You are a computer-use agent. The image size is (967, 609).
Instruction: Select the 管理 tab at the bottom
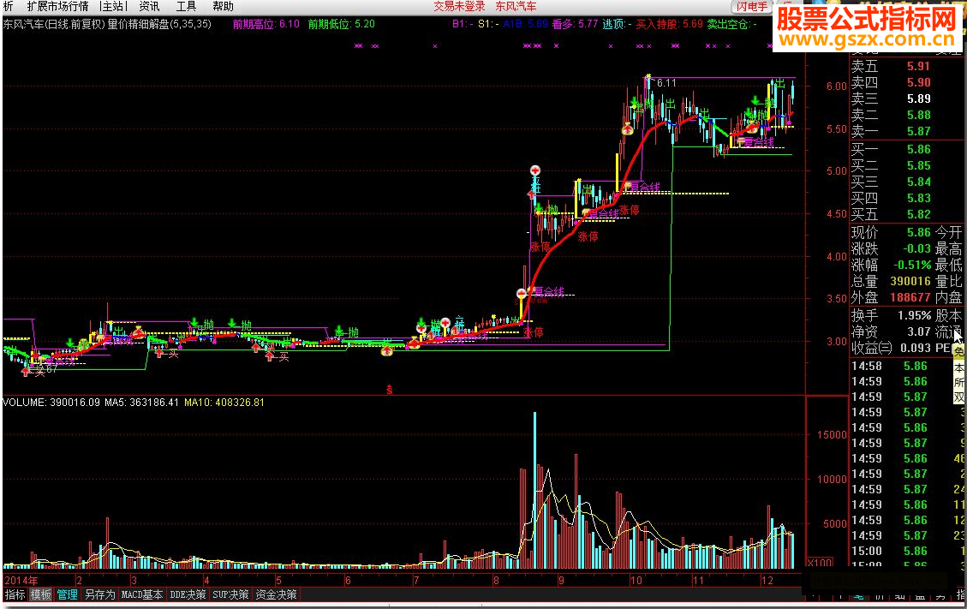click(67, 594)
